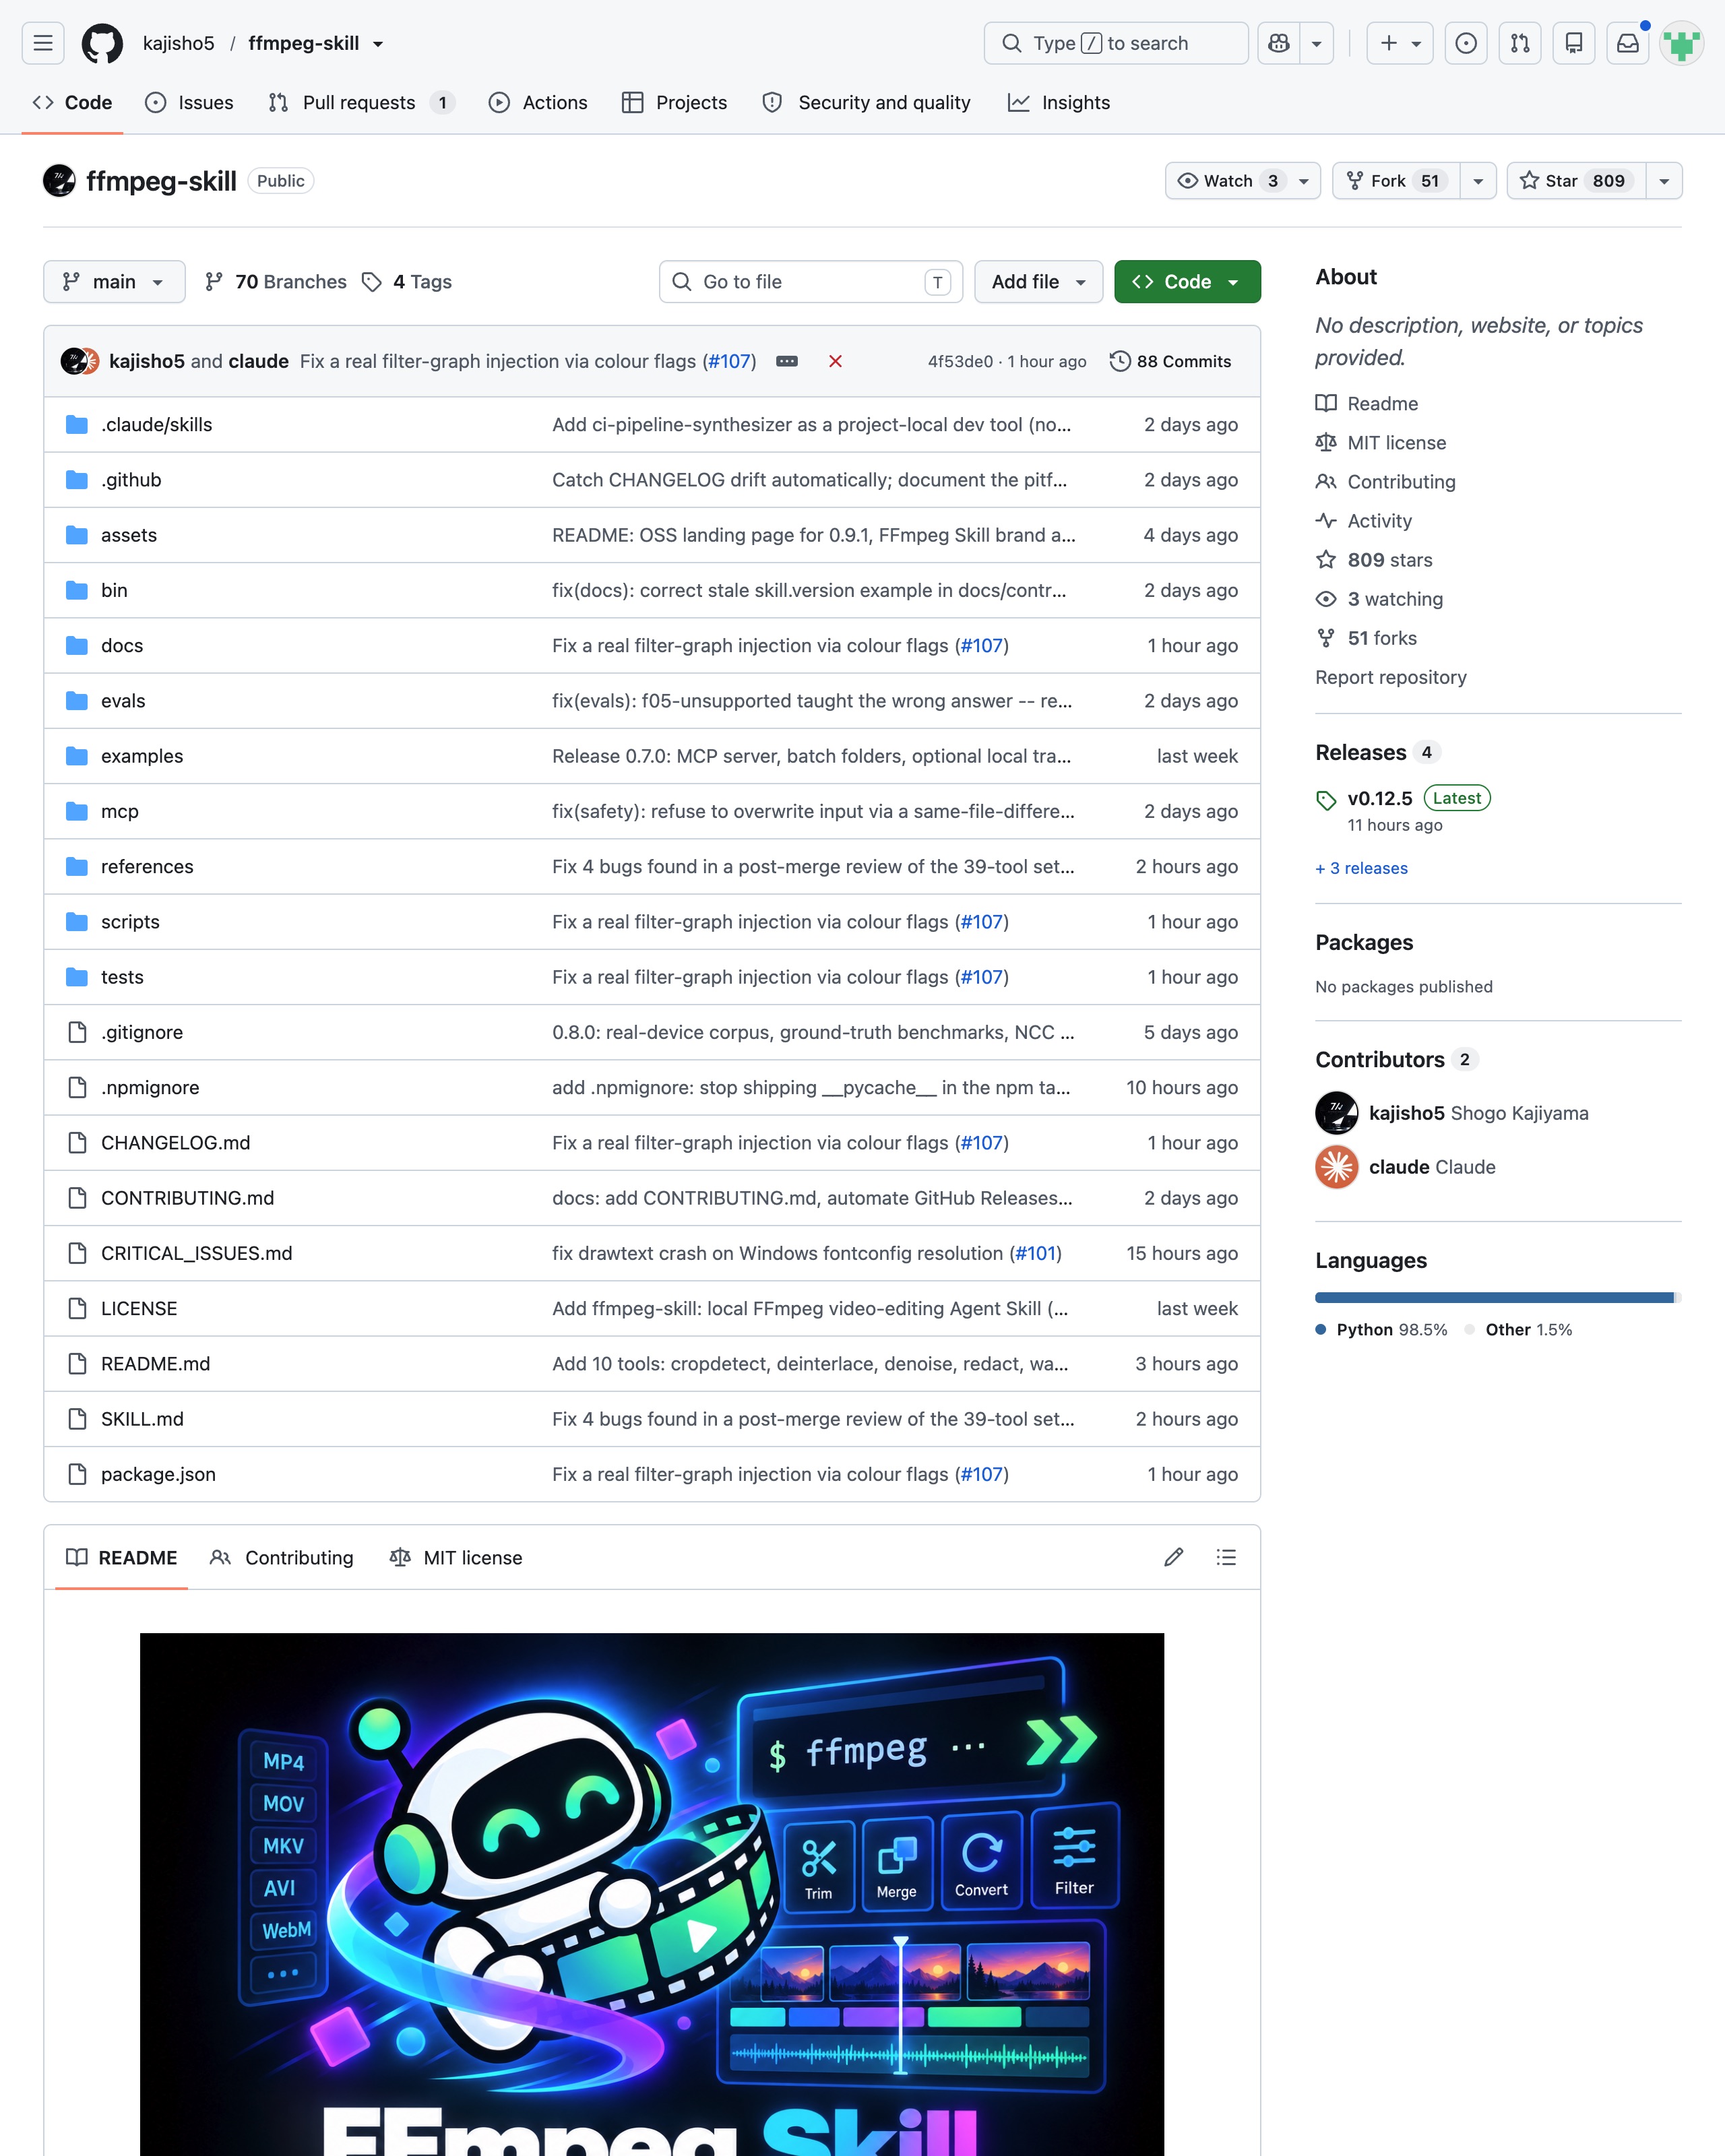Viewport: 1725px width, 2156px height.
Task: Open the claude contributor avatar
Action: (x=1337, y=1167)
